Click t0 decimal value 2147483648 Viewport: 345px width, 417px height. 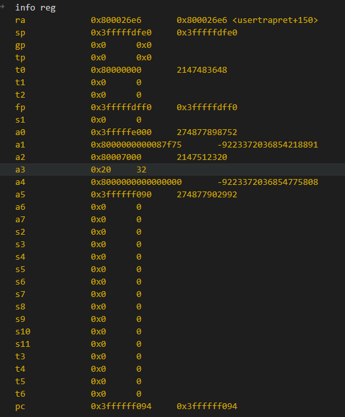202,70
